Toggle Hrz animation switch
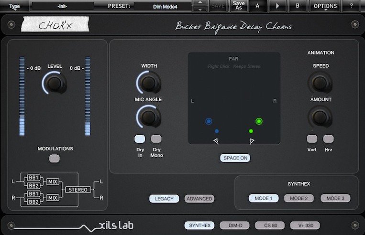This screenshot has height=235, width=365. click(328, 139)
